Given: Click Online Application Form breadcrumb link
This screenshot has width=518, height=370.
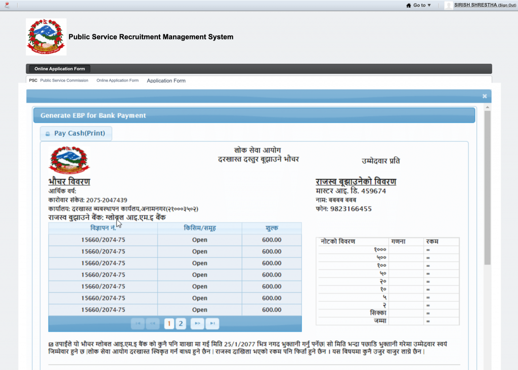Looking at the screenshot, I should [x=117, y=80].
